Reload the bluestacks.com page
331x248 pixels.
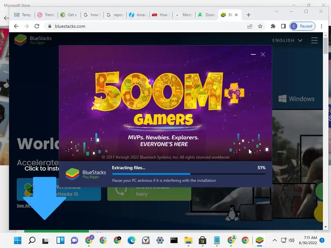pos(37,26)
